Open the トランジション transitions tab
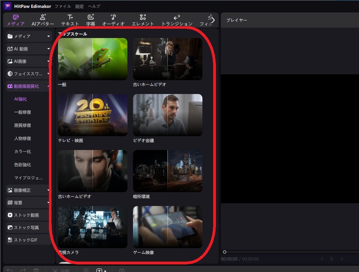 point(177,20)
